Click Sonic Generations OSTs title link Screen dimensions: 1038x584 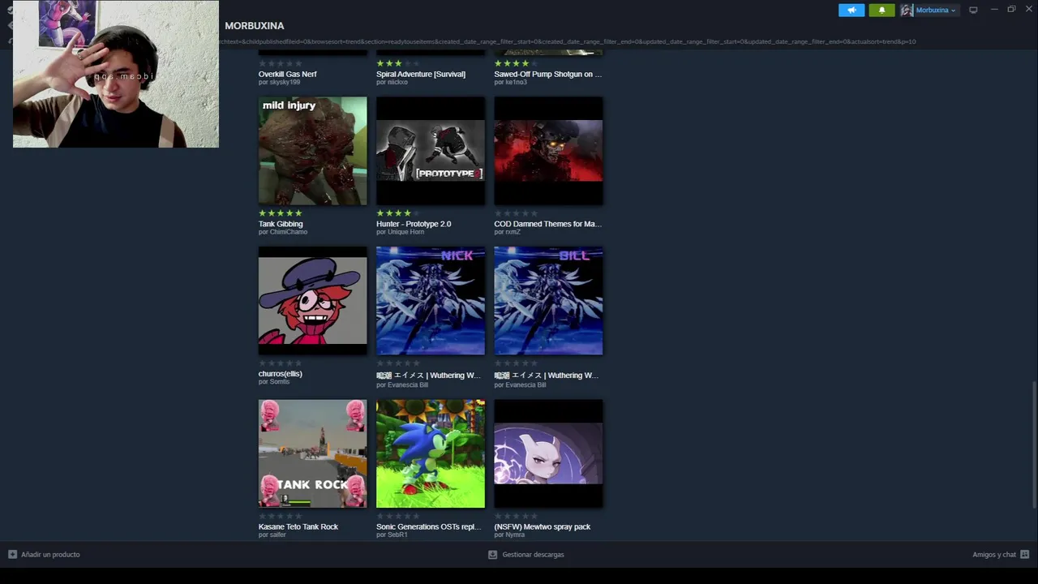tap(429, 526)
